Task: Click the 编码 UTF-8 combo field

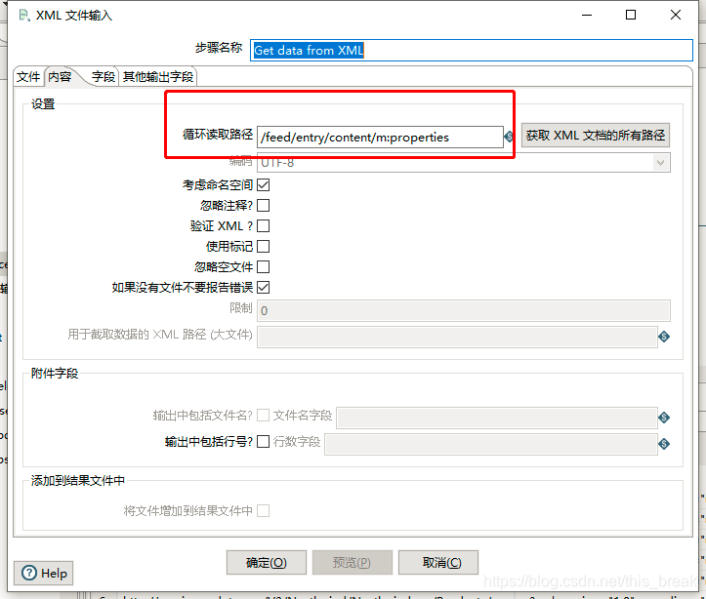Action: [463, 163]
